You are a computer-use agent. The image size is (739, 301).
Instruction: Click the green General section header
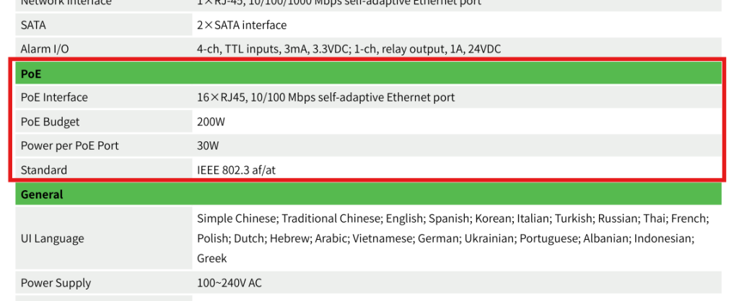coord(368,194)
